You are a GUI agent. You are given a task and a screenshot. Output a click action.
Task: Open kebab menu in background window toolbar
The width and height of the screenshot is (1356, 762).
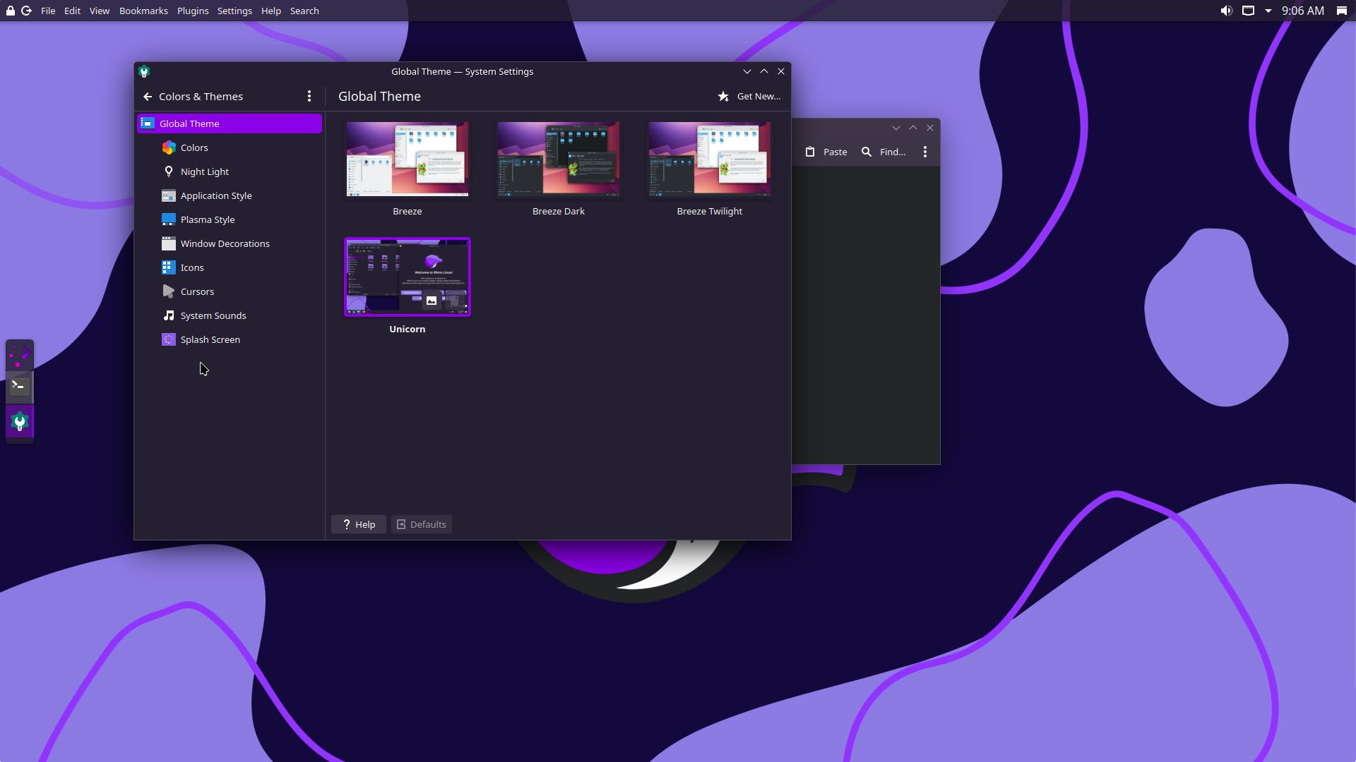[925, 152]
